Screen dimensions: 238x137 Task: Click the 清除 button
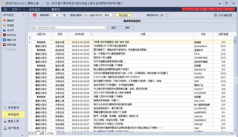(x=127, y=27)
